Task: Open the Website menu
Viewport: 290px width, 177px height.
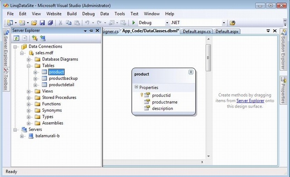Action: (54, 14)
